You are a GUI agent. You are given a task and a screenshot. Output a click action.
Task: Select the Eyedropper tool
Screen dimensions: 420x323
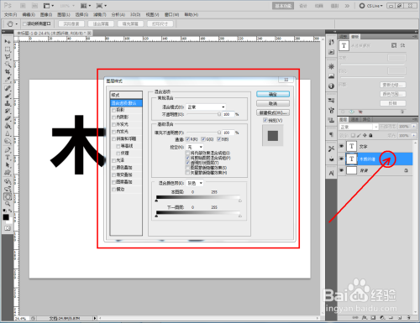tap(8, 80)
